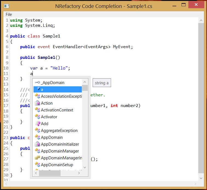Click 'int number2' parameter on line 17
The height and width of the screenshot is (190, 207).
(x=124, y=106)
